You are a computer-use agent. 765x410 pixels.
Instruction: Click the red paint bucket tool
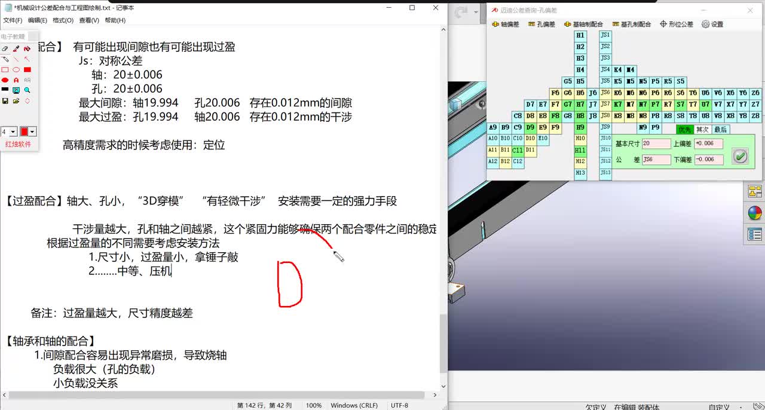click(x=27, y=48)
